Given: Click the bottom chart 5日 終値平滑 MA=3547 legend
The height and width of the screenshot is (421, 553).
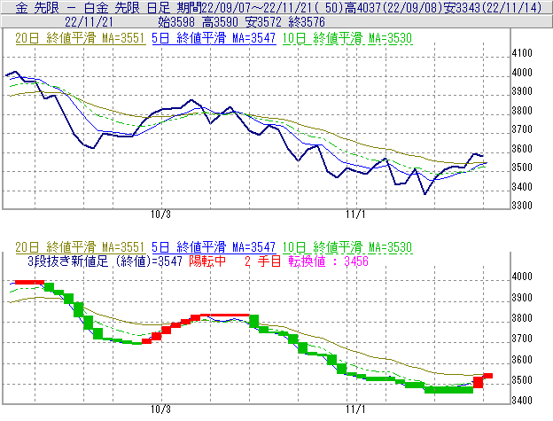Looking at the screenshot, I should click(214, 247).
